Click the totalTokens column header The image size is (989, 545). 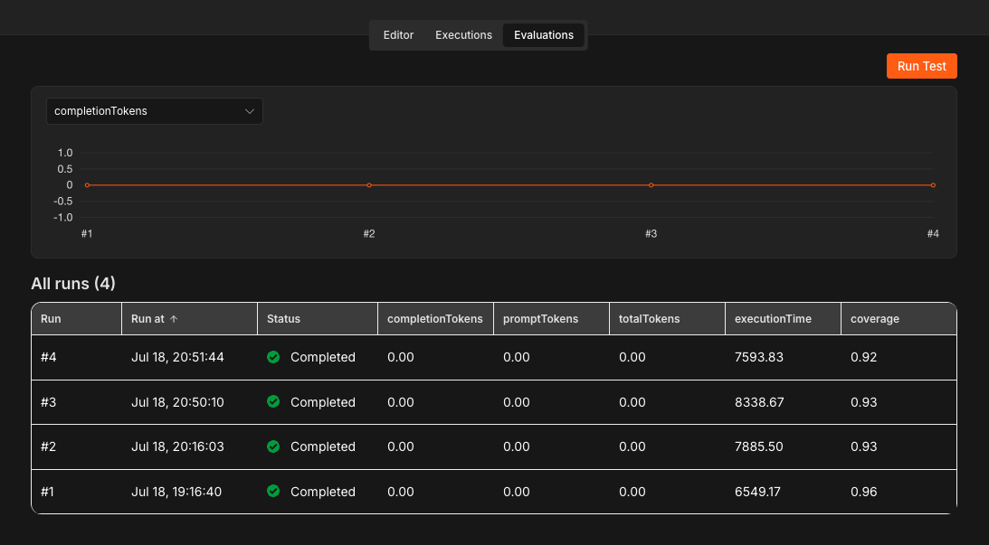tap(667, 319)
